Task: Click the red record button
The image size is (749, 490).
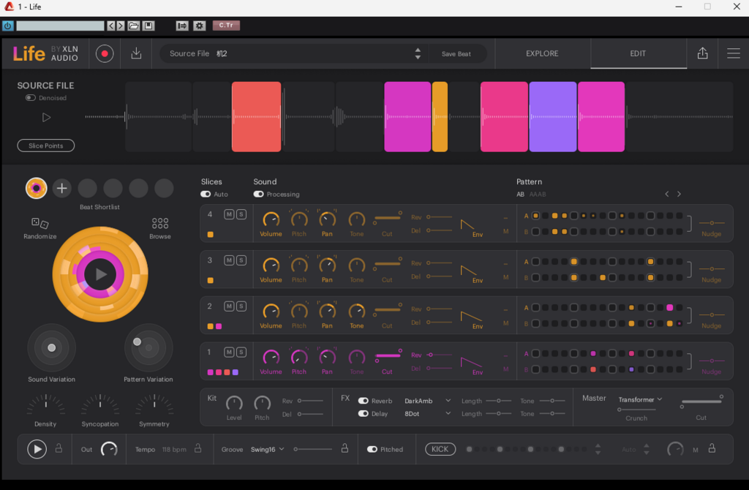Action: click(x=105, y=53)
